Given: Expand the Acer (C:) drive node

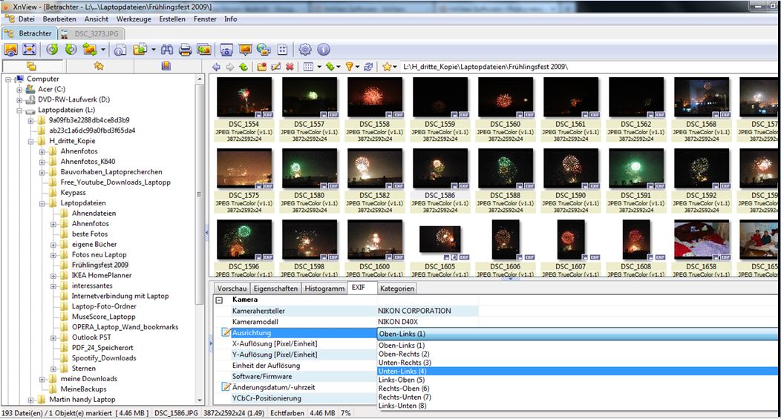Looking at the screenshot, I should (x=19, y=89).
